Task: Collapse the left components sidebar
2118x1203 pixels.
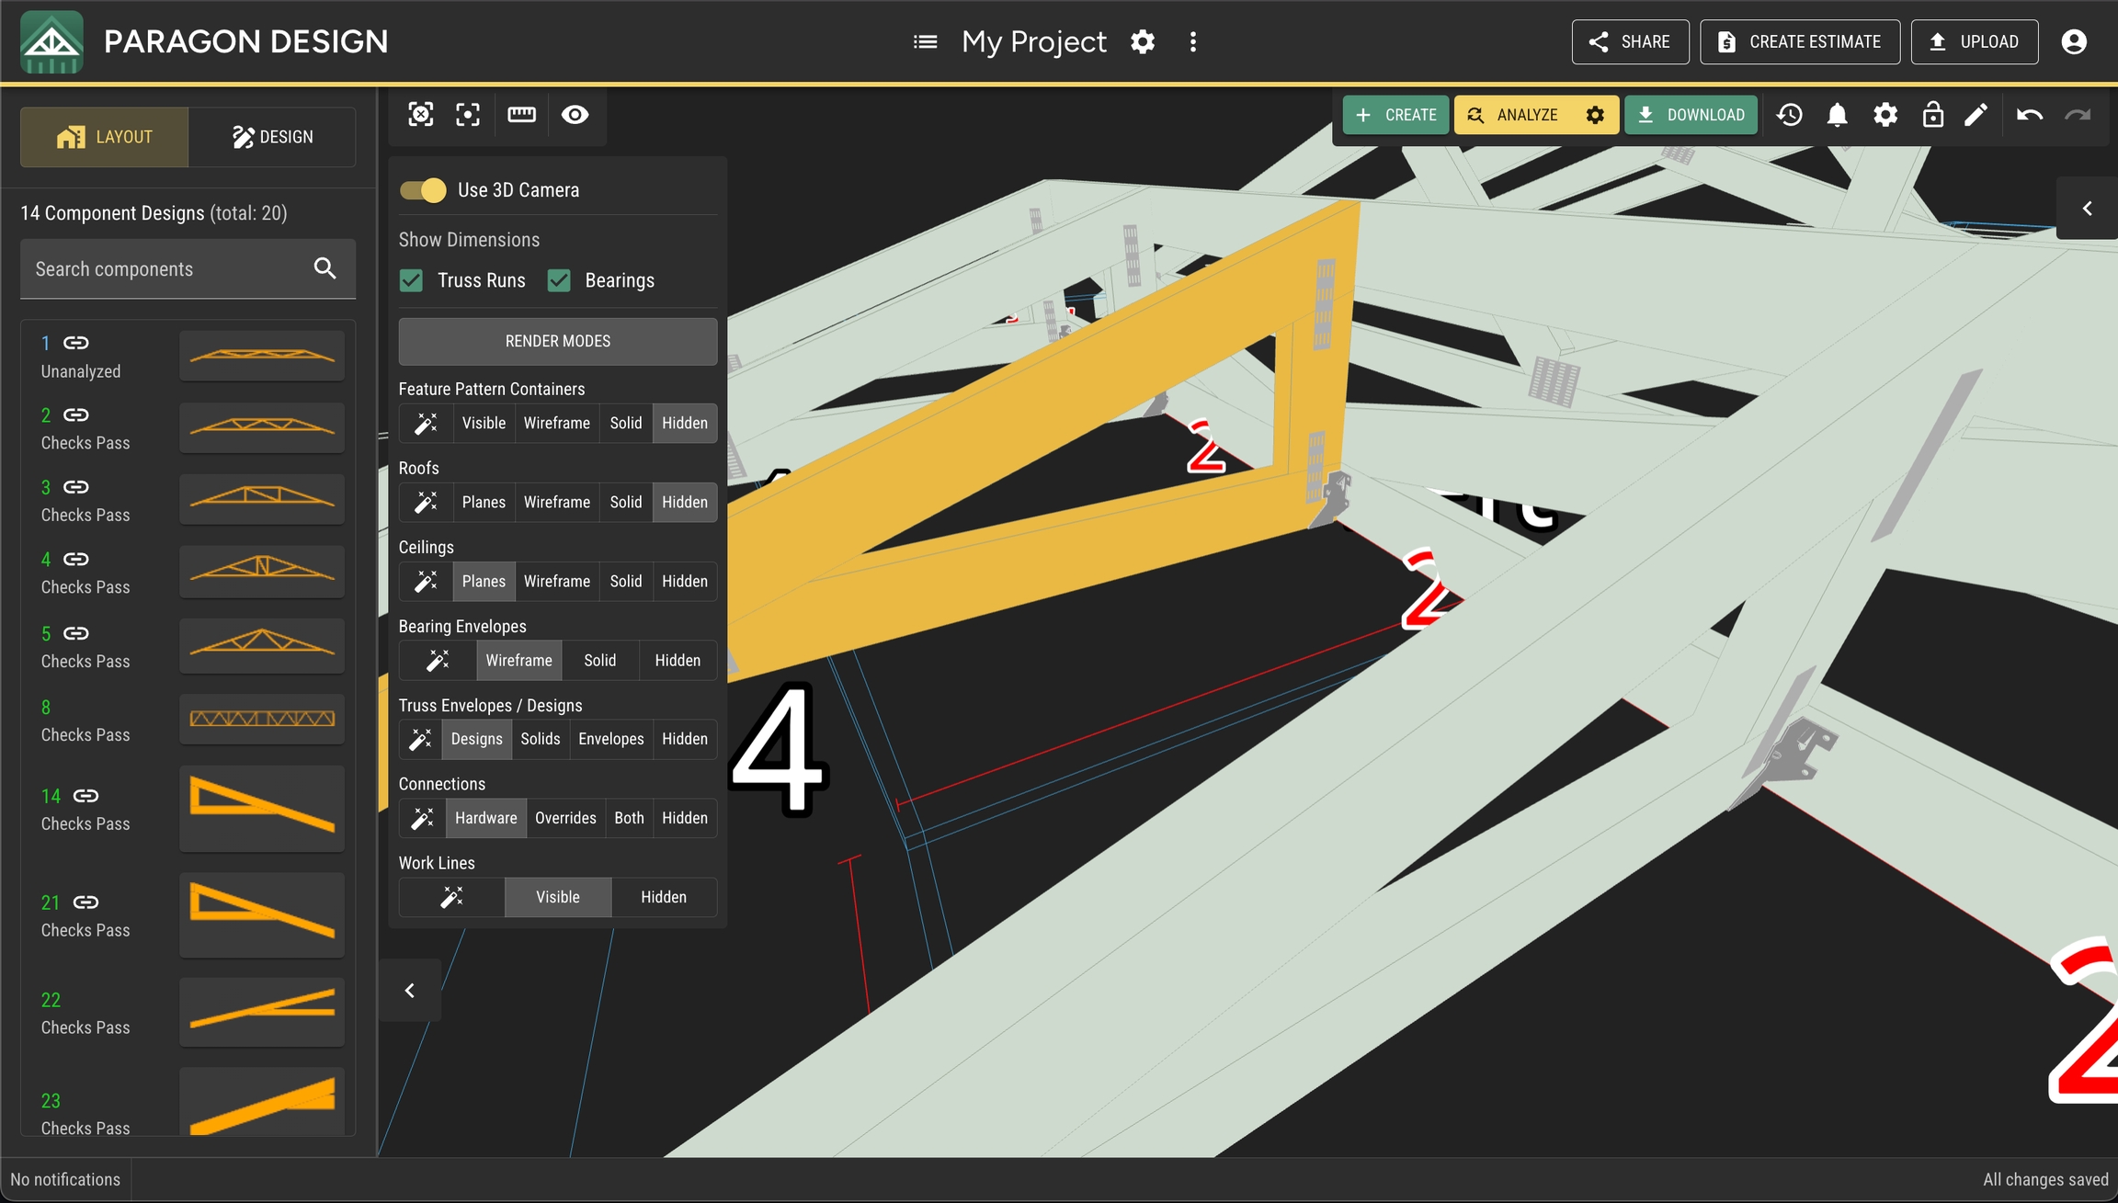Action: click(x=410, y=990)
